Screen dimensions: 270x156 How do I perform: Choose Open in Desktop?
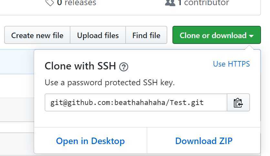tap(90, 141)
